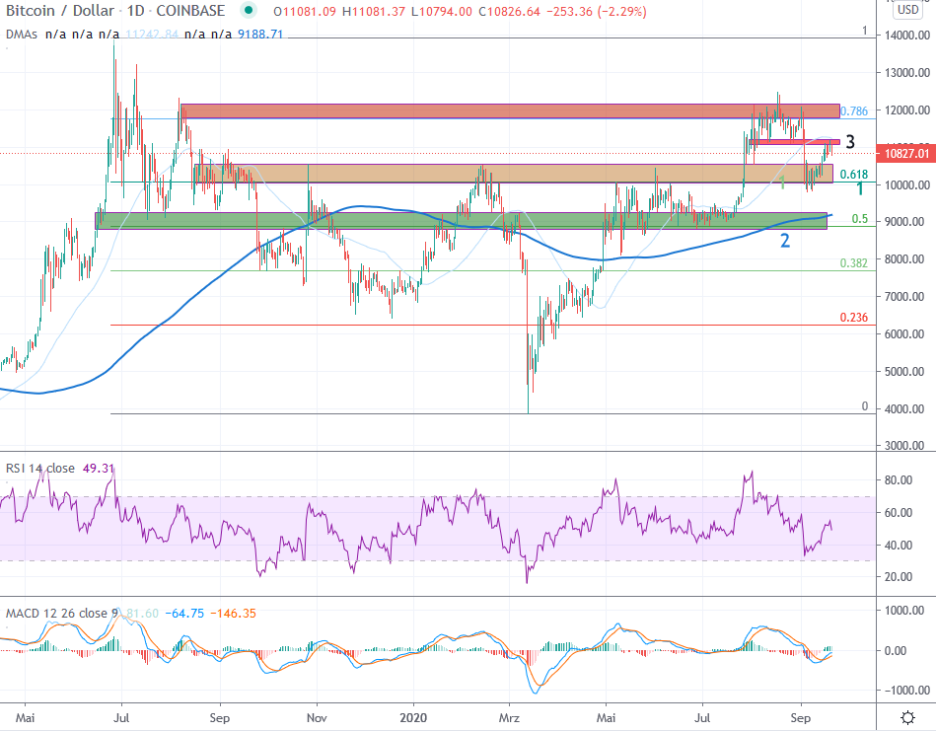Select the 0.786 Fibonacci level label
Screen dimensions: 936x732
click(x=853, y=111)
